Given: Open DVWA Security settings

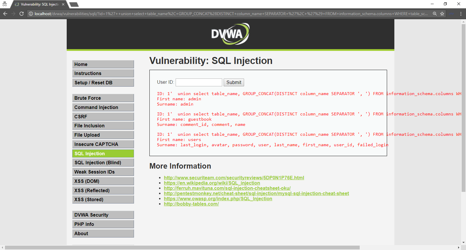Looking at the screenshot, I should 103,215.
